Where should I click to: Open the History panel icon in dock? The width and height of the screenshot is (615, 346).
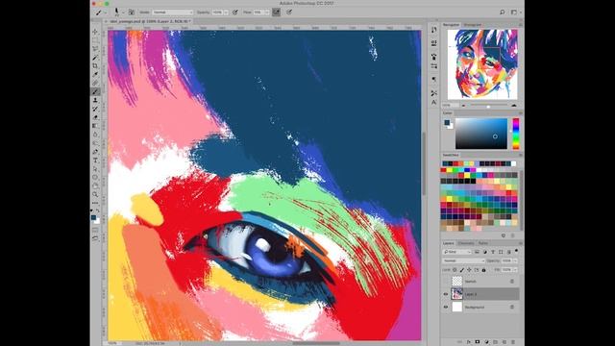433,30
